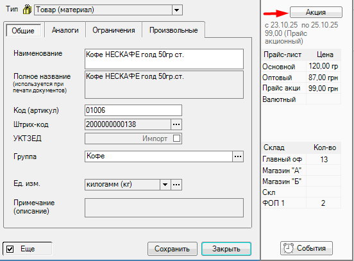Open units ellipsis button beside килогамм (кг)
The height and width of the screenshot is (261, 354).
click(x=176, y=185)
